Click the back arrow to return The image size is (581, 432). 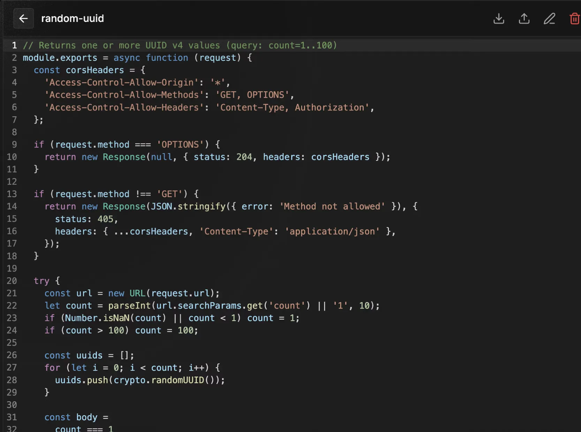pos(23,18)
